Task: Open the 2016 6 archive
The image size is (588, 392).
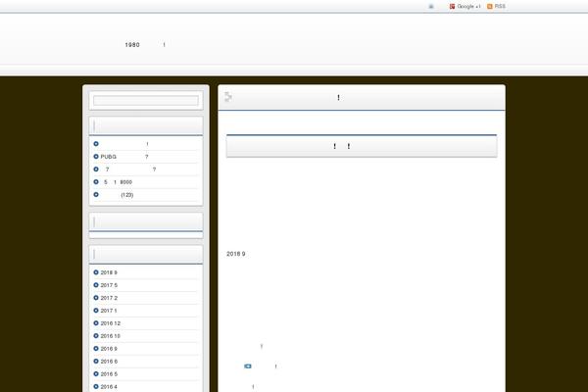Action: 109,362
